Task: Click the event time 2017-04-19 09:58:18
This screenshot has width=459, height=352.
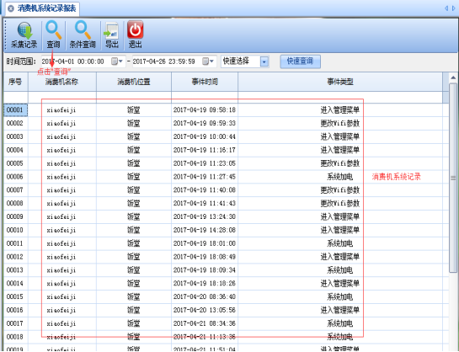Action: [x=205, y=110]
